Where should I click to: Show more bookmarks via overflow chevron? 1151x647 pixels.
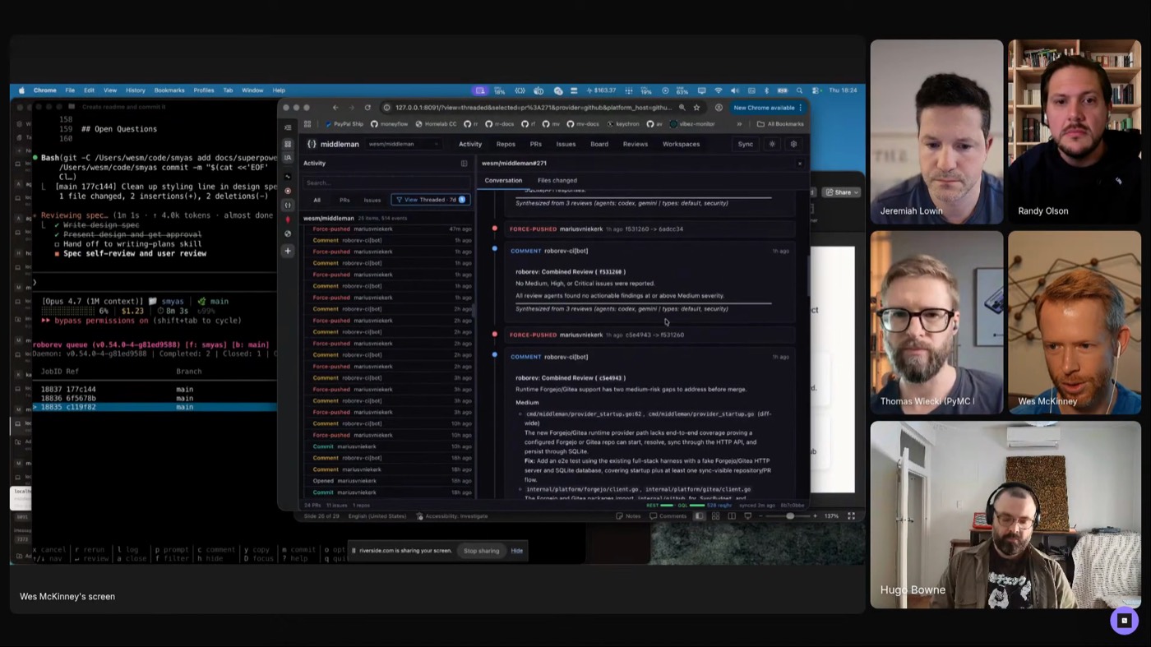point(738,124)
